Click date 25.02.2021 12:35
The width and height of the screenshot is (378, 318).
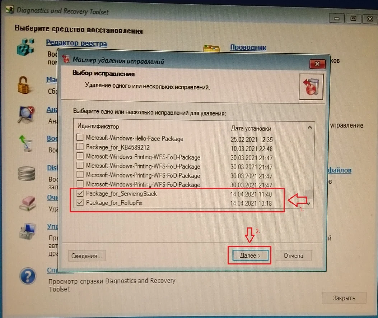pos(252,139)
